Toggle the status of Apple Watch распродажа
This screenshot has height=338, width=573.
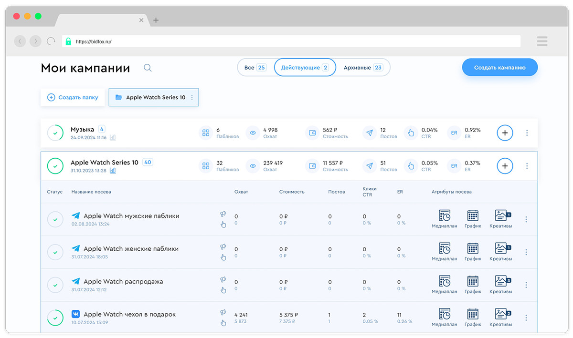pyautogui.click(x=55, y=285)
